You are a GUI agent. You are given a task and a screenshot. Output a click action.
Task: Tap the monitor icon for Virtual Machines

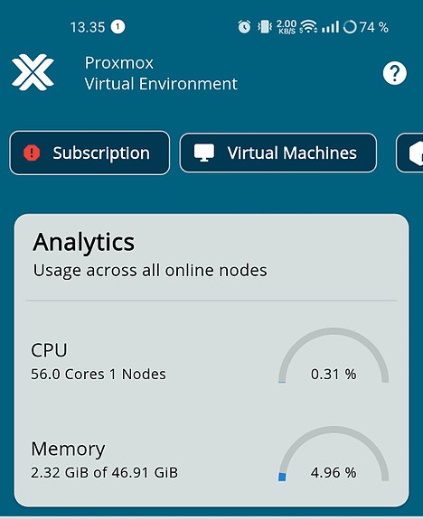pyautogui.click(x=204, y=153)
